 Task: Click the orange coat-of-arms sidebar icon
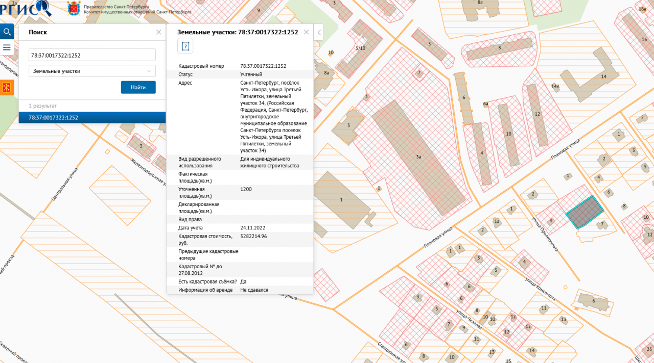(x=7, y=88)
